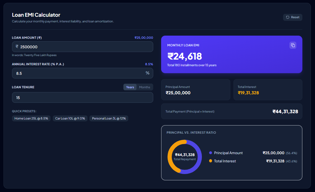Click the (43.6%) interest percentage

click(291, 161)
